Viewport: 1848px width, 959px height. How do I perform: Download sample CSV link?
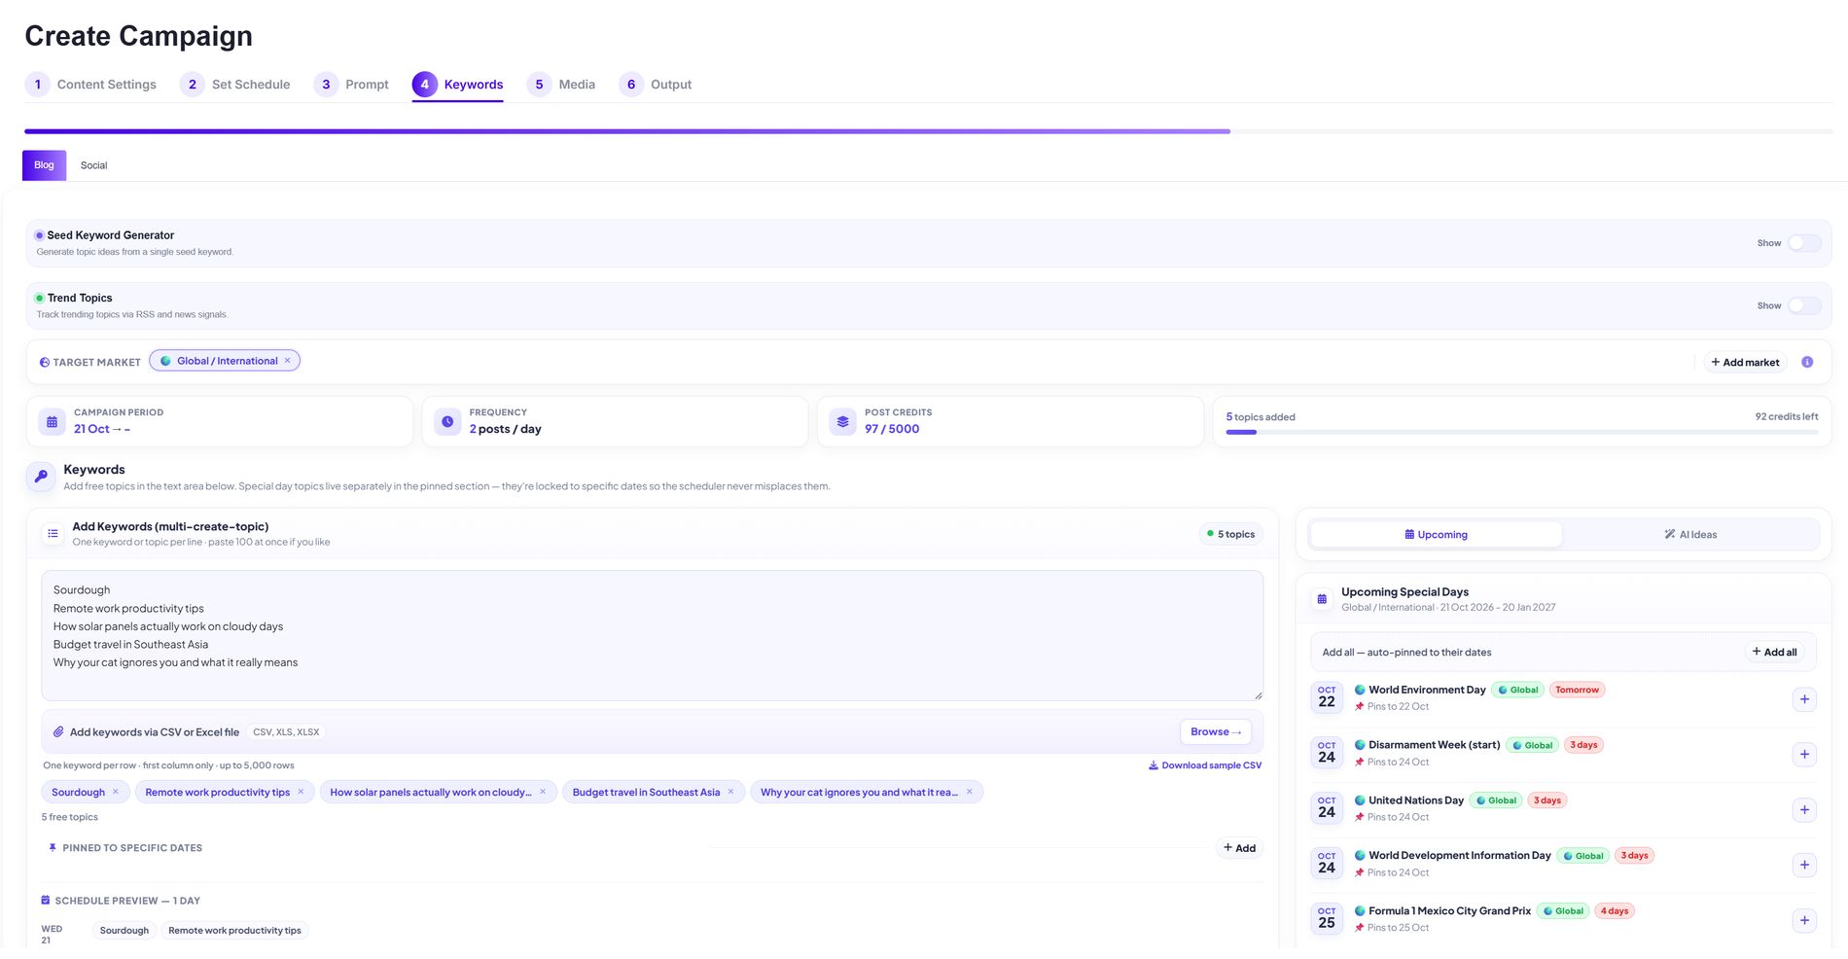point(1205,765)
